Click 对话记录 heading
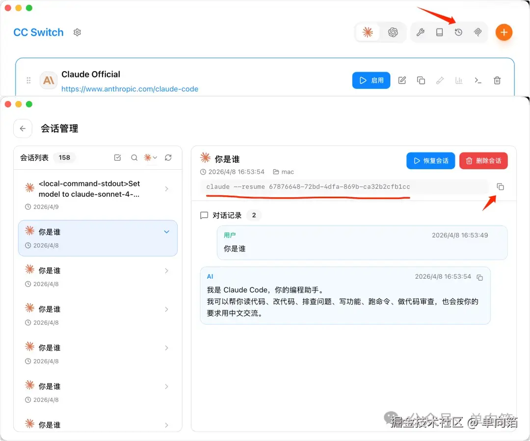The width and height of the screenshot is (530, 441). pos(227,216)
